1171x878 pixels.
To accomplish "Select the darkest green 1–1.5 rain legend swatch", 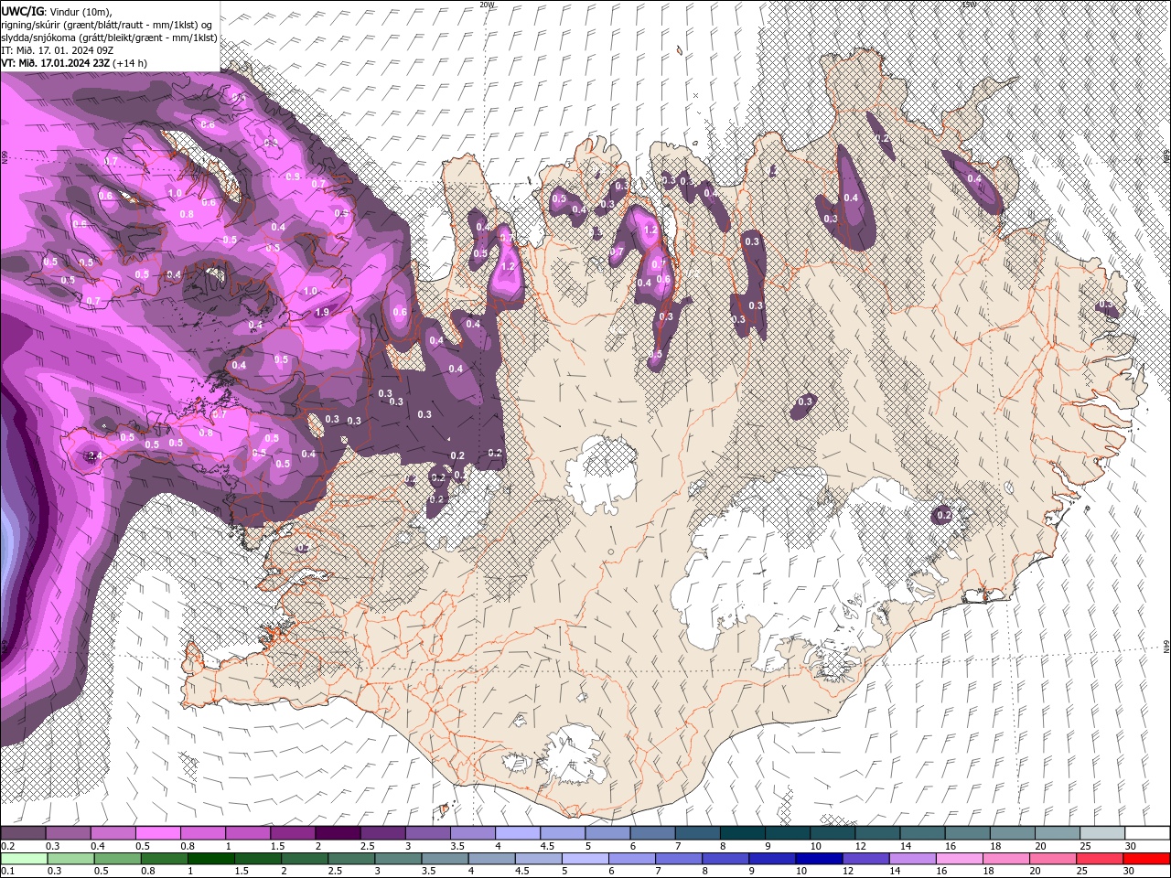I will point(210,859).
